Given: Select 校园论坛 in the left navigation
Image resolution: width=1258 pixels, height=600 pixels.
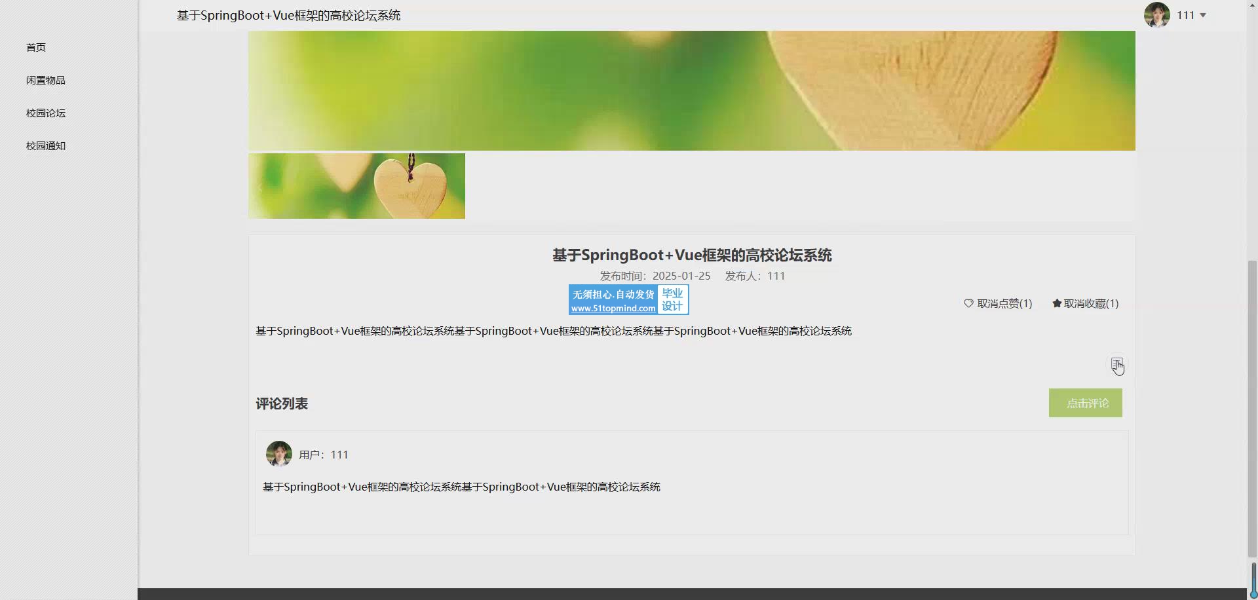Looking at the screenshot, I should [x=45, y=113].
